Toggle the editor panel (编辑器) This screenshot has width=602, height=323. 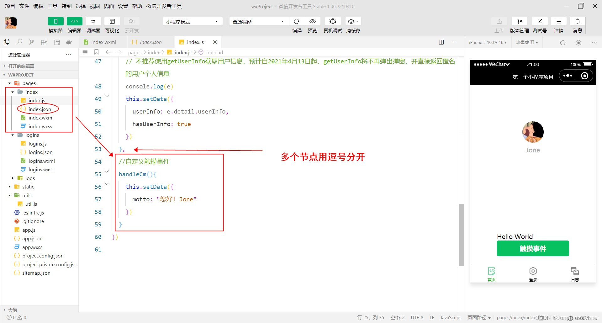[x=75, y=21]
